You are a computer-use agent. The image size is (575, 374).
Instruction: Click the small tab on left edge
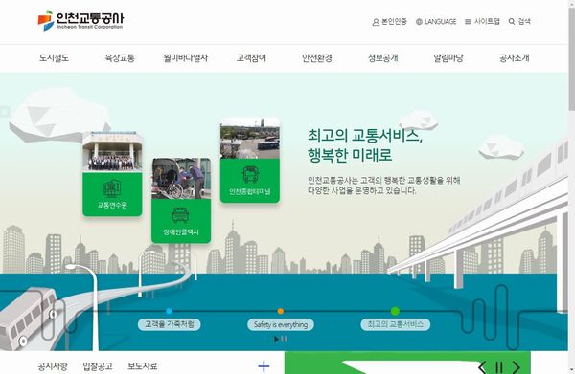click(5, 111)
